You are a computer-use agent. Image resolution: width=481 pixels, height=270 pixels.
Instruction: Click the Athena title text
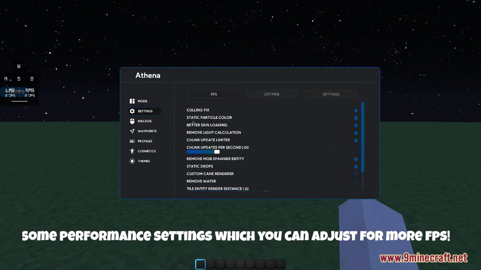pos(148,75)
